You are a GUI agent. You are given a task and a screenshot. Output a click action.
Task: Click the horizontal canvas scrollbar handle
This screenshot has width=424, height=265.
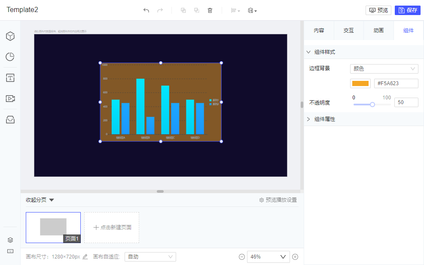(x=160, y=191)
